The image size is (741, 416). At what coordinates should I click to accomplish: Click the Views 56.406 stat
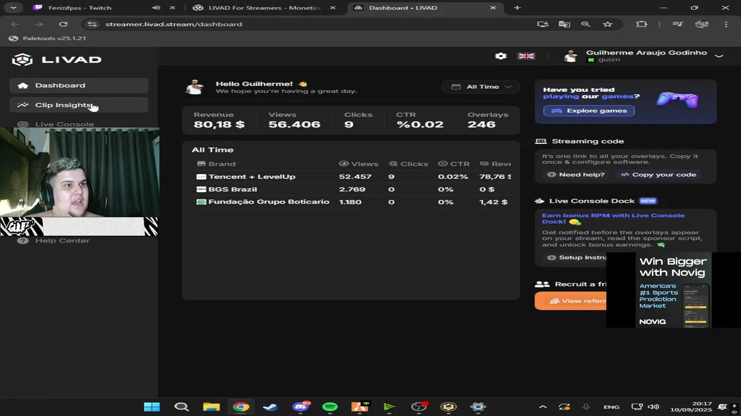pos(294,120)
